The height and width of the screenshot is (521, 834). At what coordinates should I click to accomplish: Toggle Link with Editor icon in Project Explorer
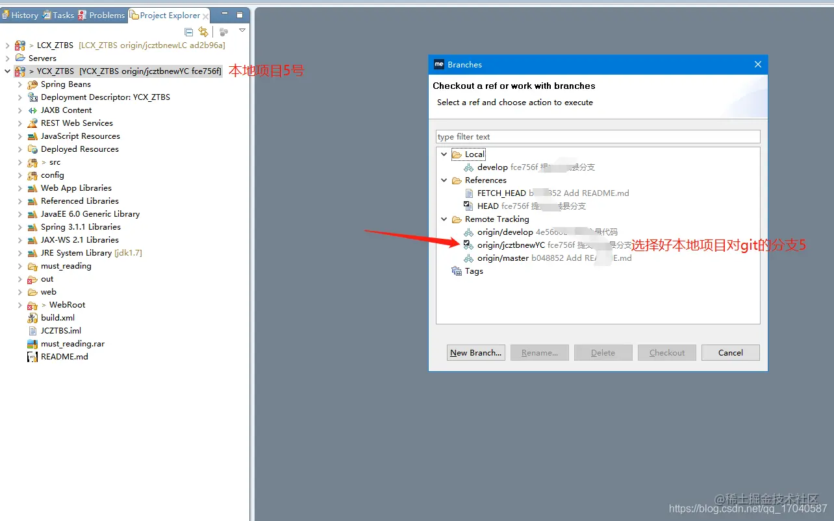click(x=203, y=32)
